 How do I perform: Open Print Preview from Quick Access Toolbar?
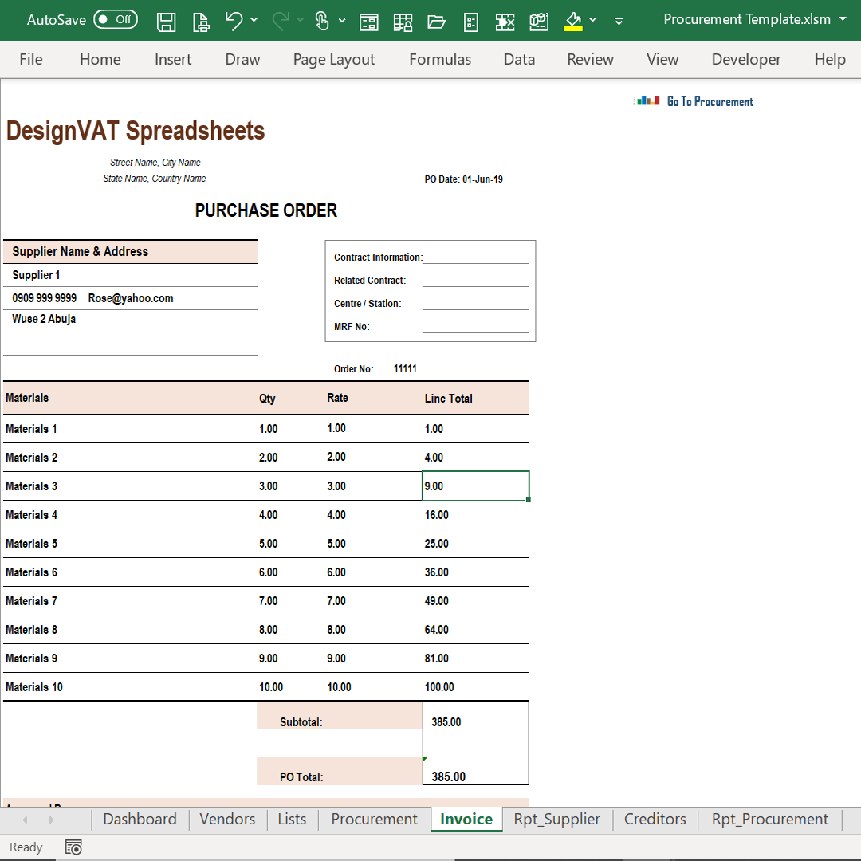[201, 20]
